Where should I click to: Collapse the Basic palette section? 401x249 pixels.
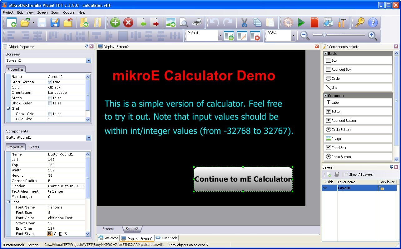click(325, 54)
